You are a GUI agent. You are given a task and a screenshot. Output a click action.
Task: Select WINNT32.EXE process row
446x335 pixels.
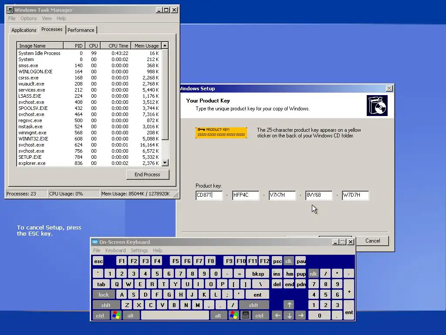coord(89,139)
